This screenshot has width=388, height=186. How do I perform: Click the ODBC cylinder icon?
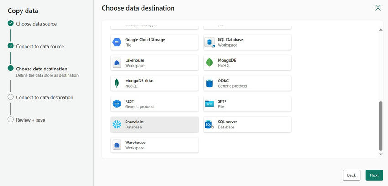point(210,83)
